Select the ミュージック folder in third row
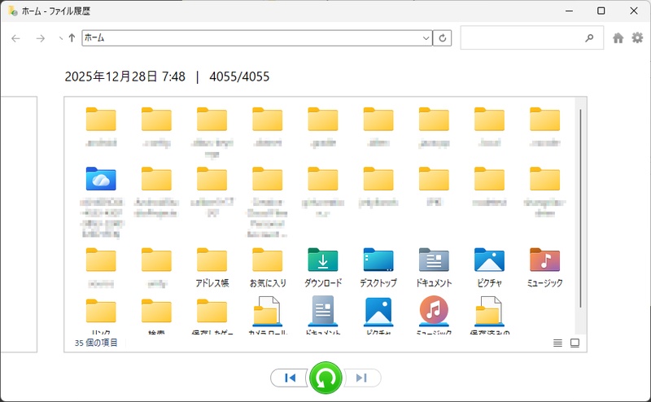This screenshot has height=402, width=651. 544,267
